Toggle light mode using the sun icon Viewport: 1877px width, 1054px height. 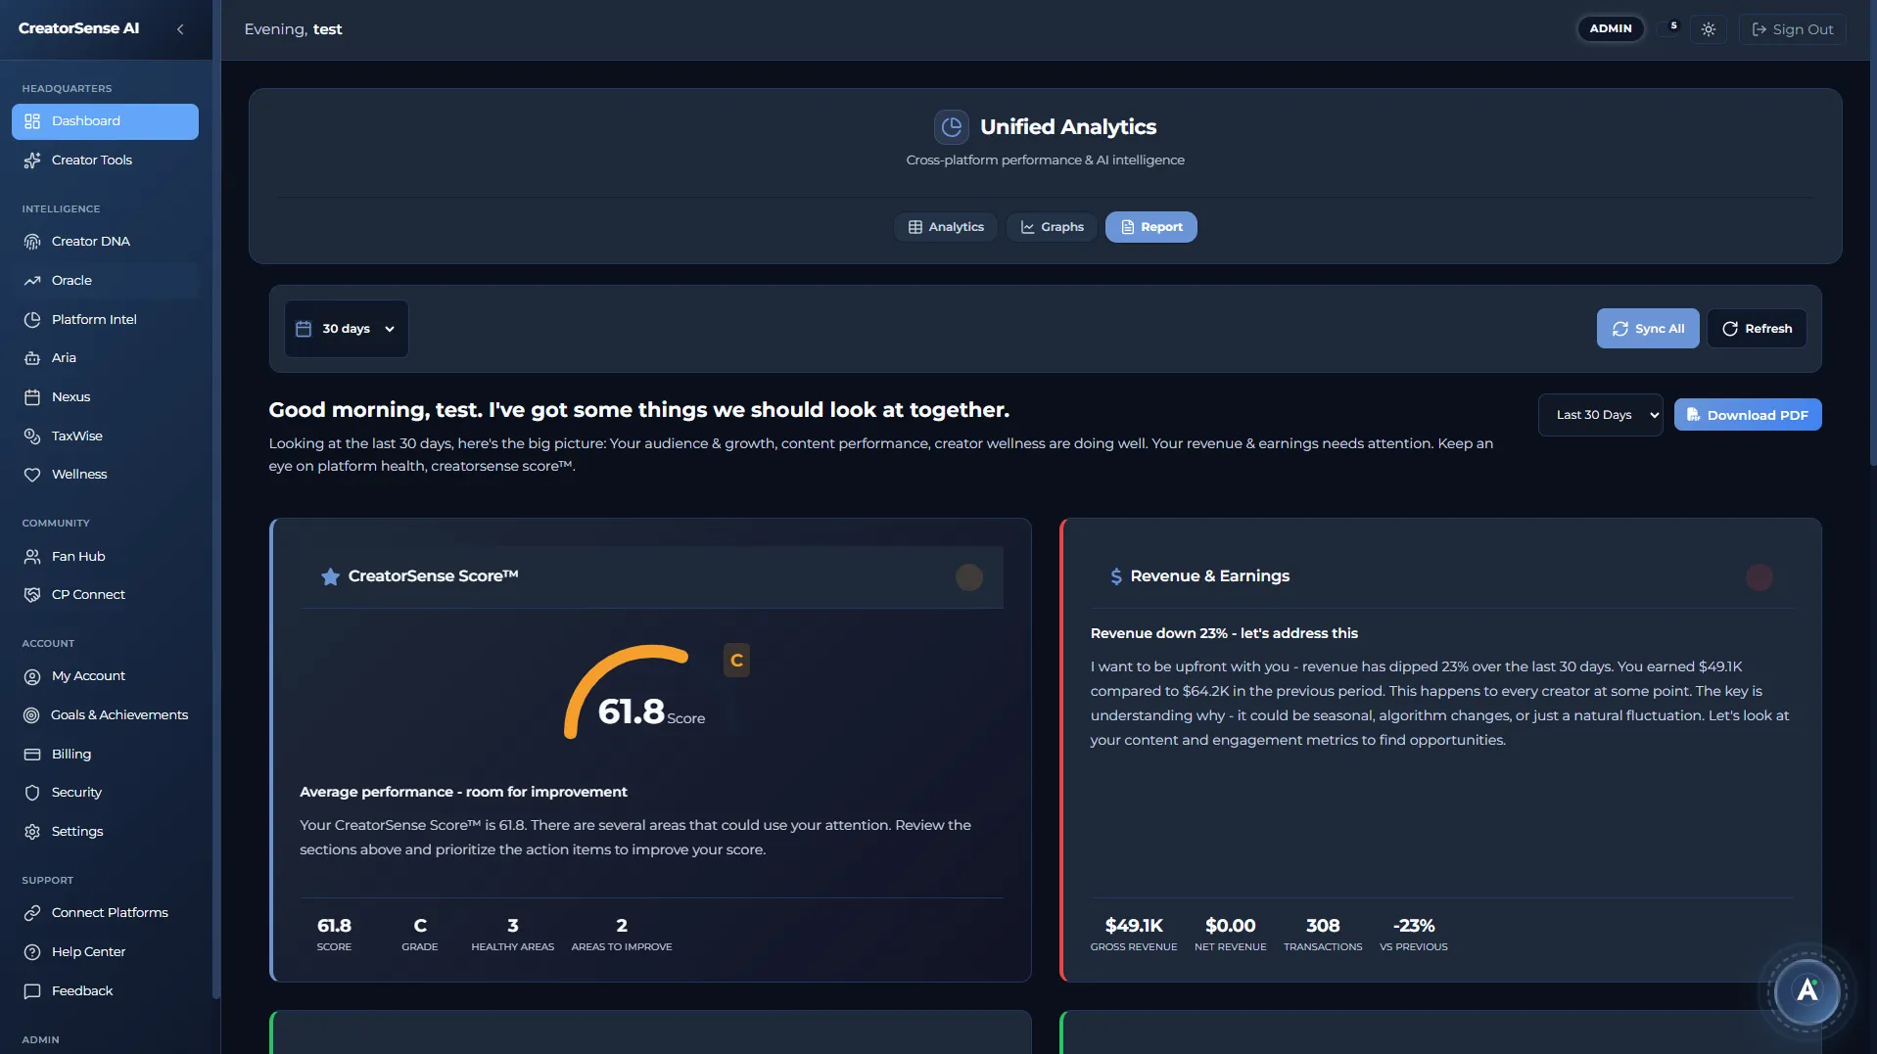pos(1710,28)
